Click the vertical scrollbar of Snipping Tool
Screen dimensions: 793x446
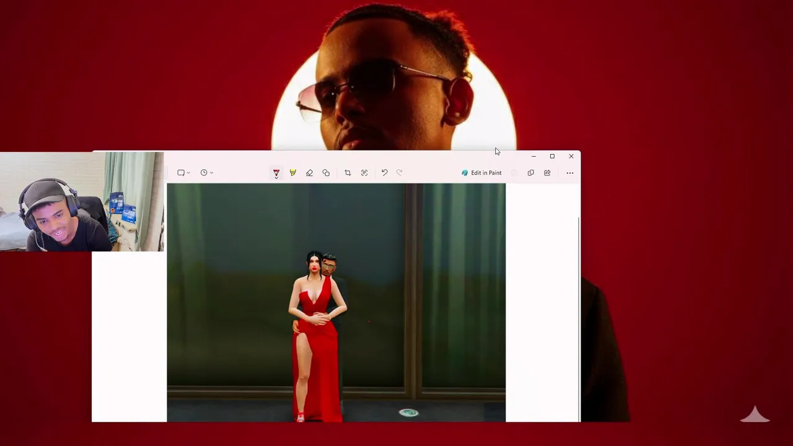click(579, 319)
